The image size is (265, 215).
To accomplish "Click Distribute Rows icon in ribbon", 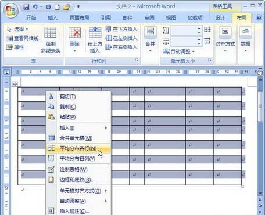I will [207, 30].
